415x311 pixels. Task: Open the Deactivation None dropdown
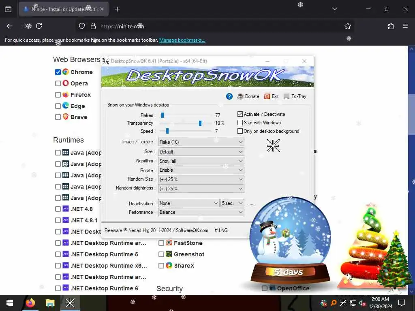coord(189,203)
